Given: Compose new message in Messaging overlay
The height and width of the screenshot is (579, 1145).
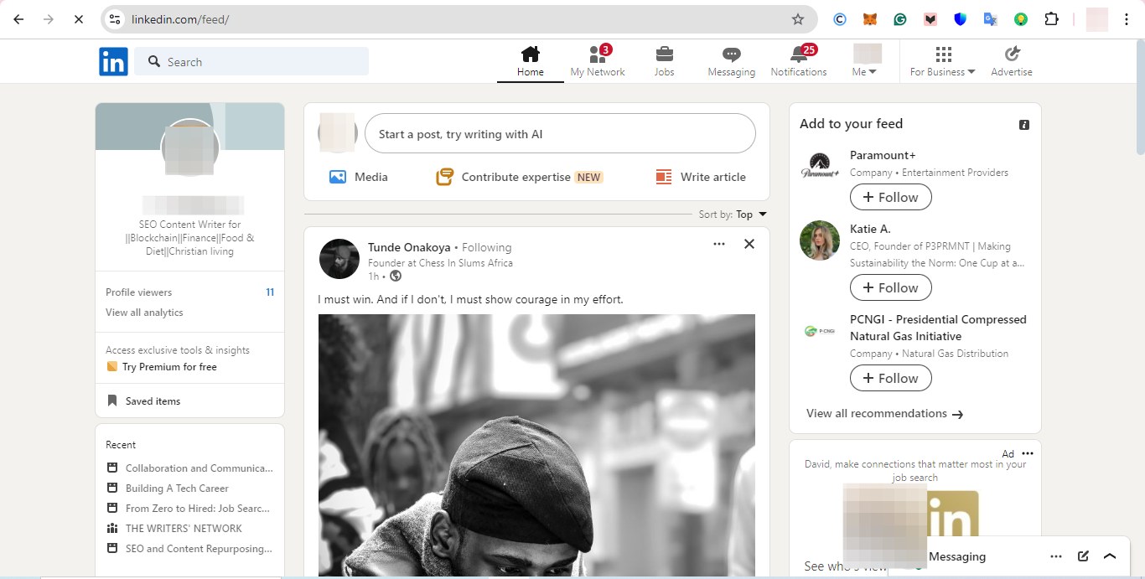Looking at the screenshot, I should [x=1083, y=556].
